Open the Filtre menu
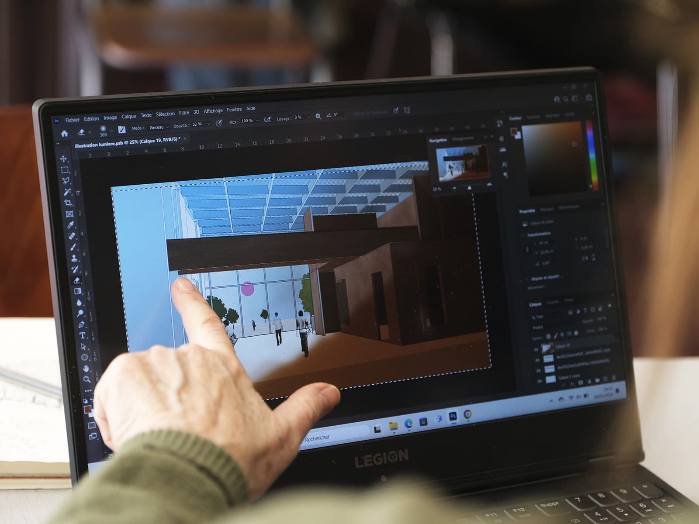Image resolution: width=699 pixels, height=524 pixels. pyautogui.click(x=184, y=113)
